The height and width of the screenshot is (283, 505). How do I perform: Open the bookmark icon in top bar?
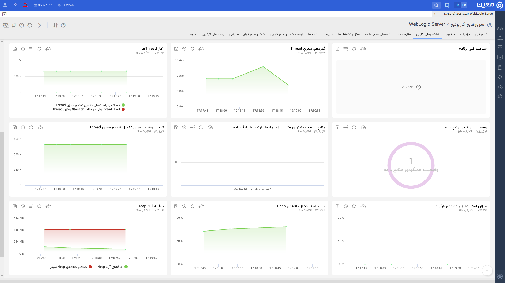point(447,5)
